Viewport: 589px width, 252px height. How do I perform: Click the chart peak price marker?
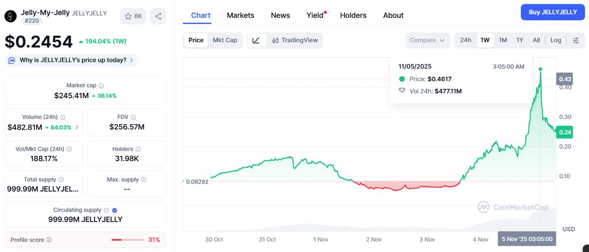click(540, 69)
